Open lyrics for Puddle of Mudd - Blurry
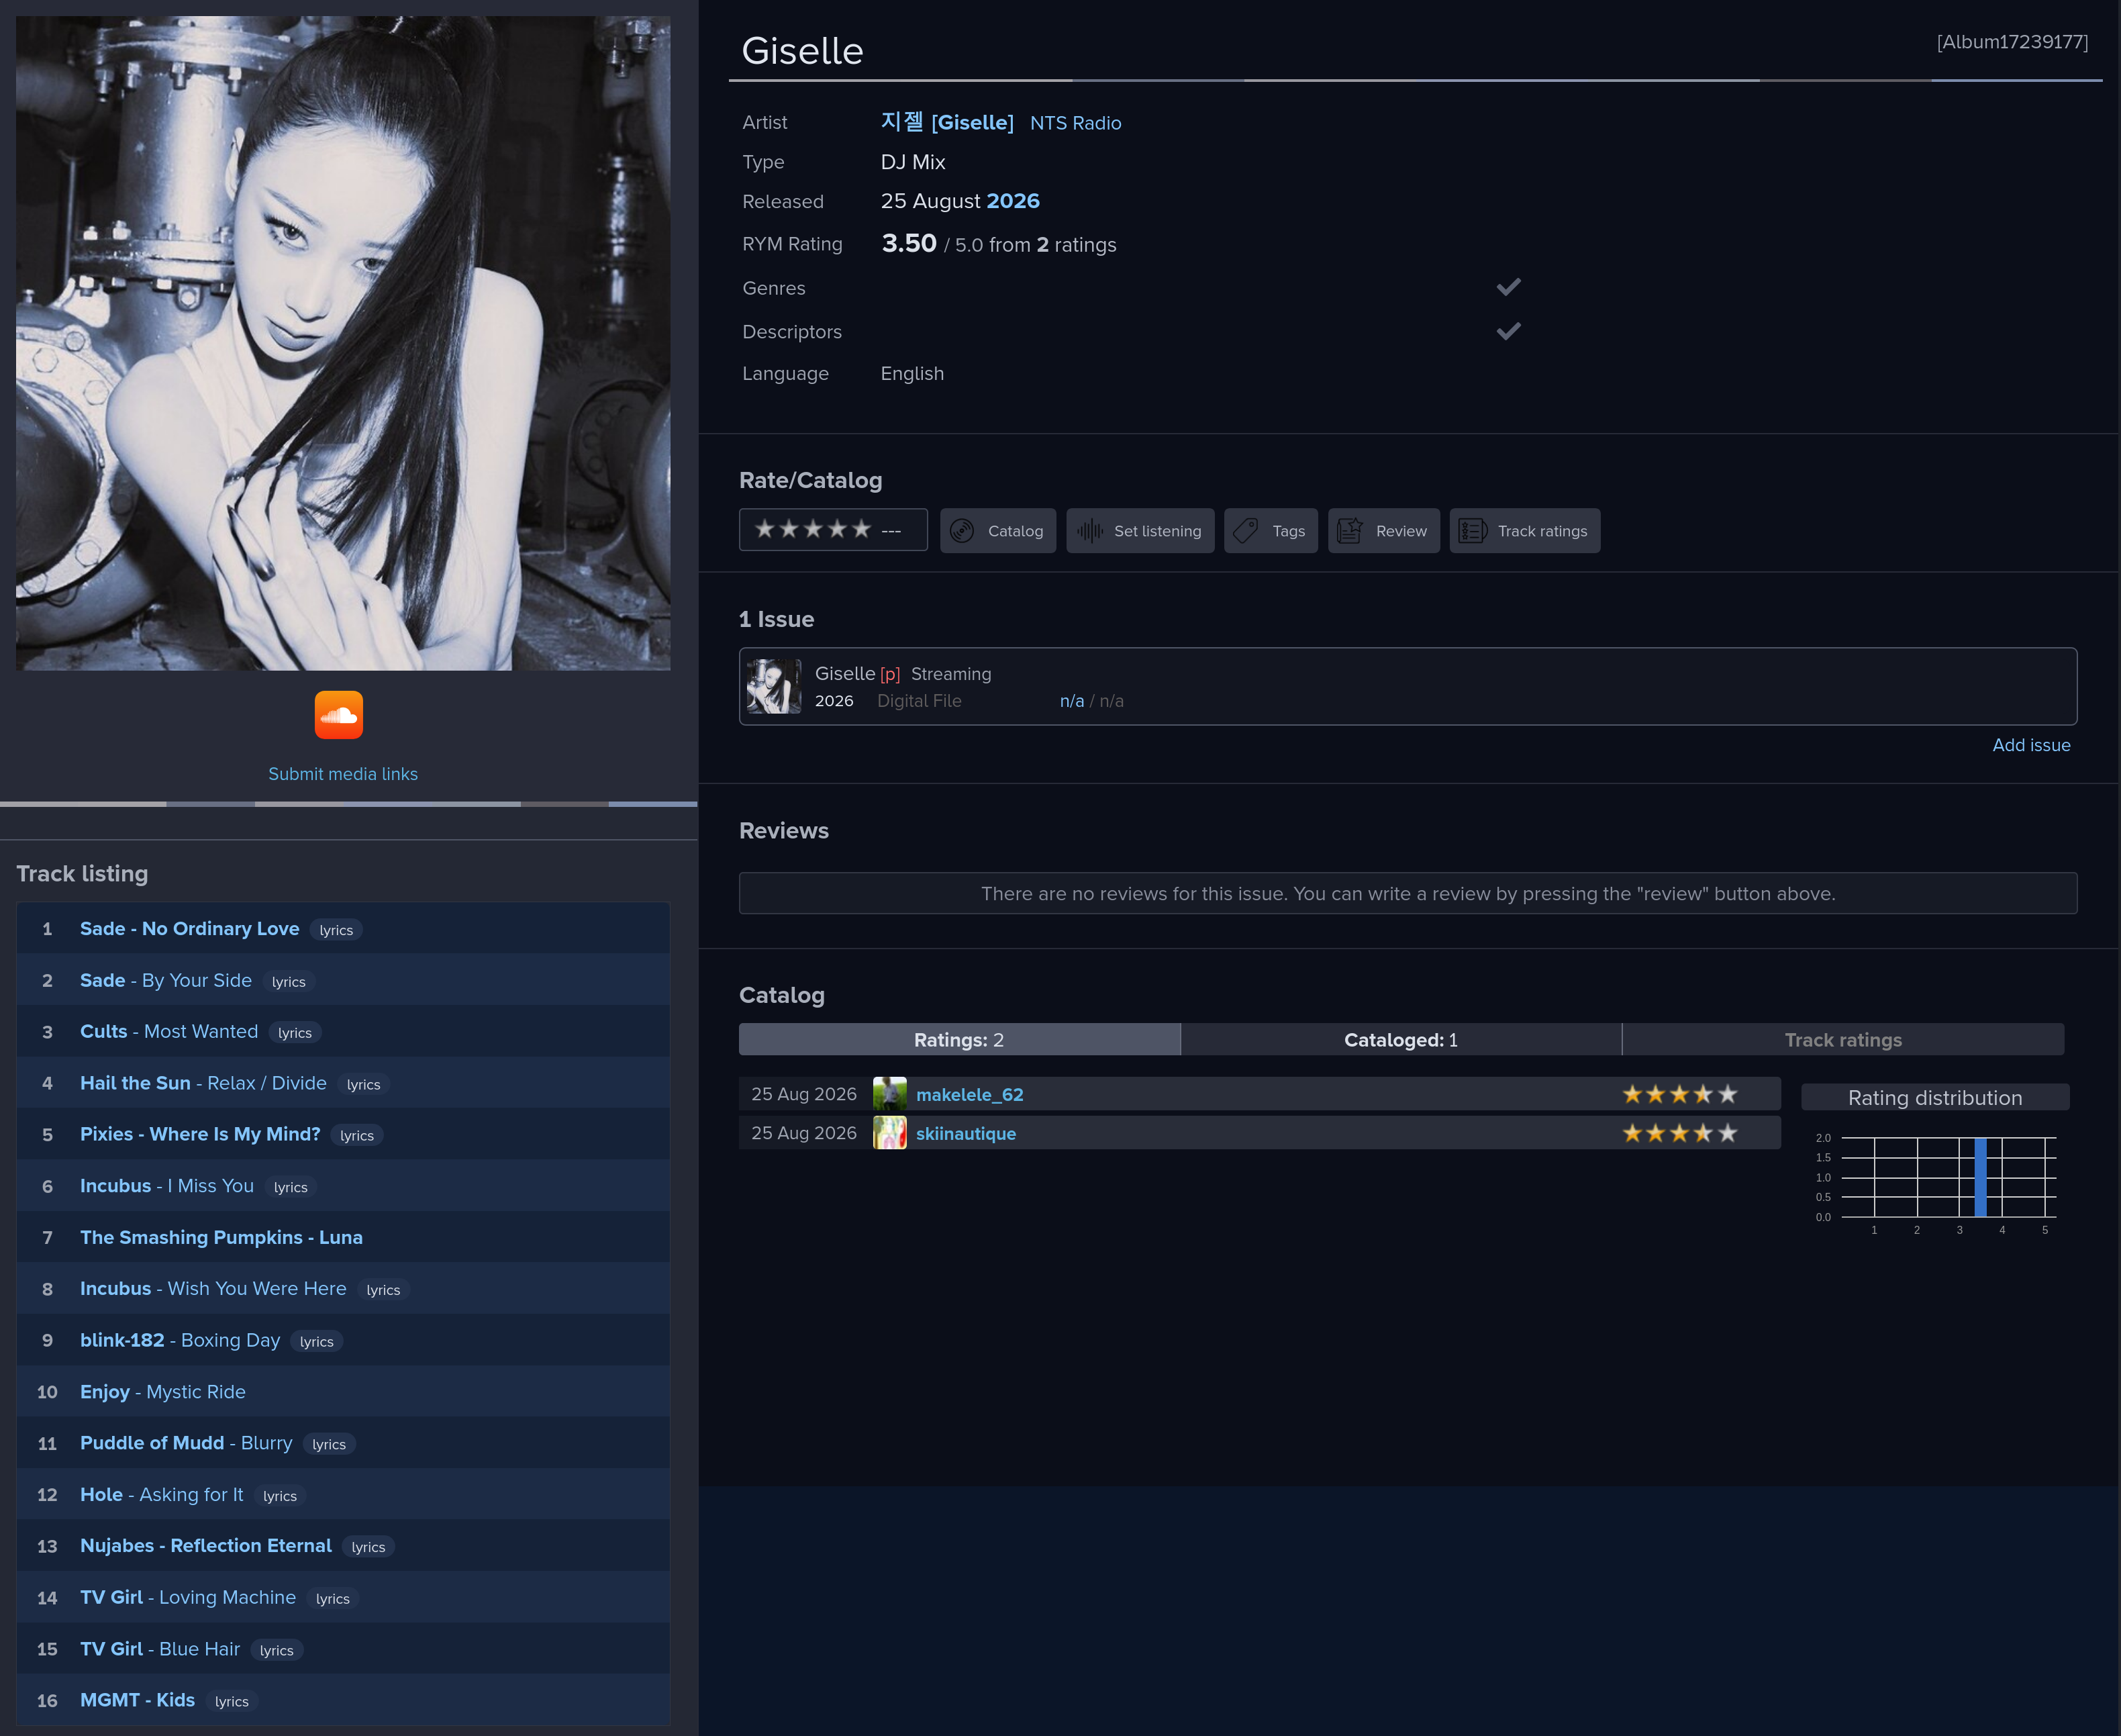The width and height of the screenshot is (2121, 1736). pos(329,1444)
